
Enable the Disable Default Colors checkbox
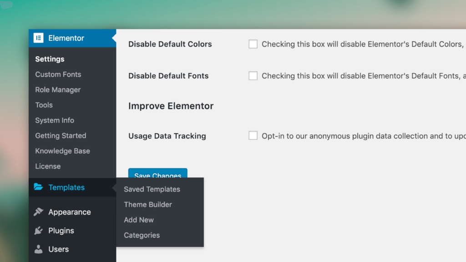253,44
